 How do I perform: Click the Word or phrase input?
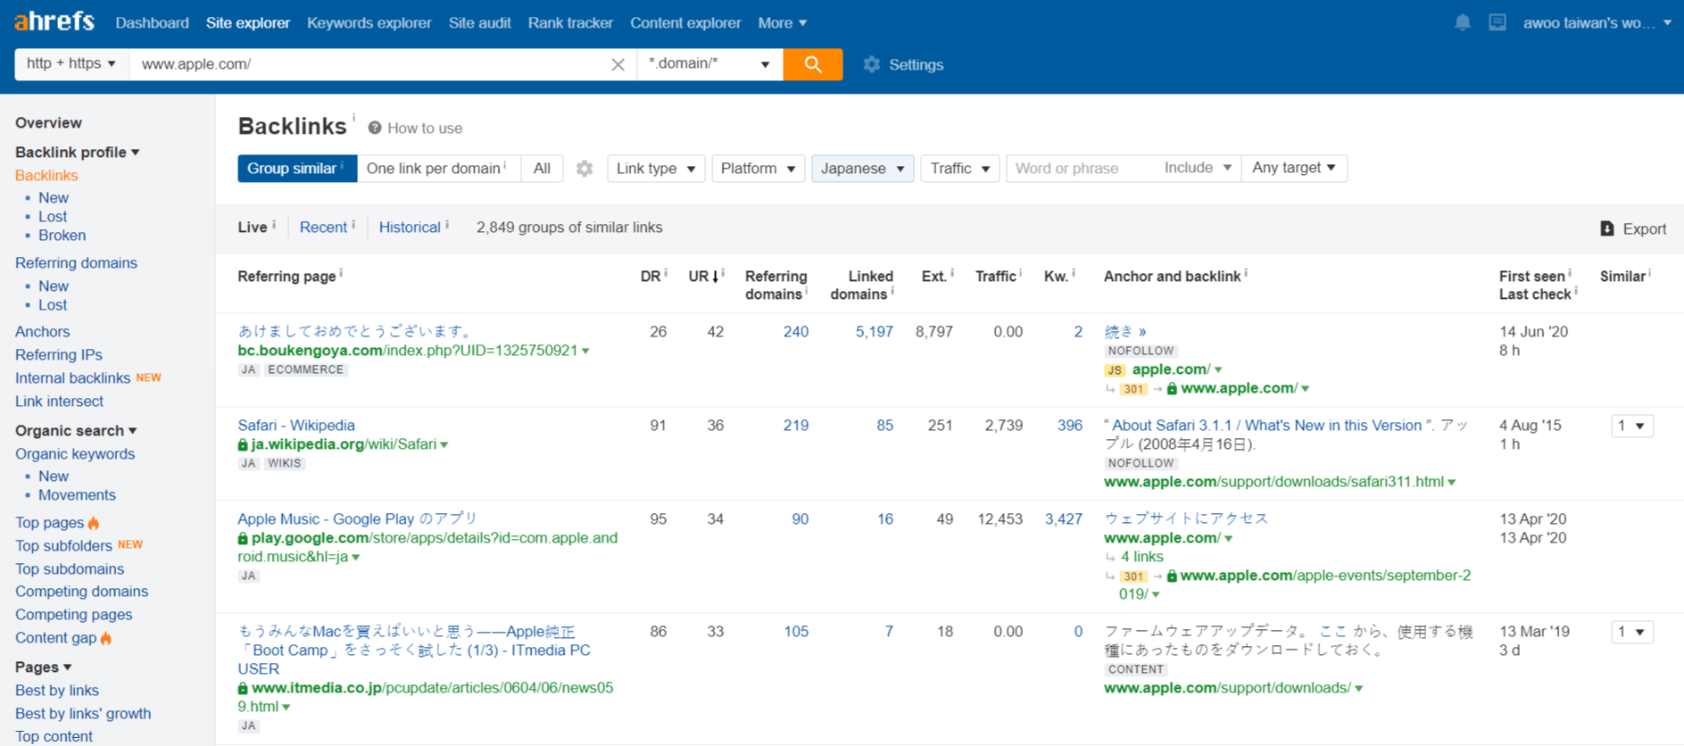(1081, 168)
